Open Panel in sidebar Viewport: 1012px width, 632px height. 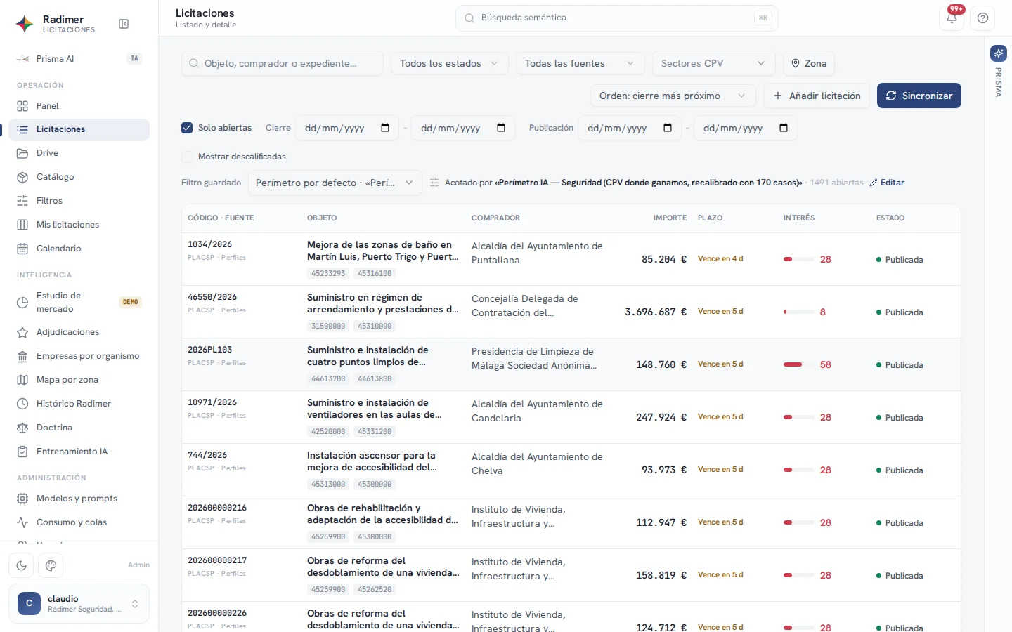pos(79,106)
